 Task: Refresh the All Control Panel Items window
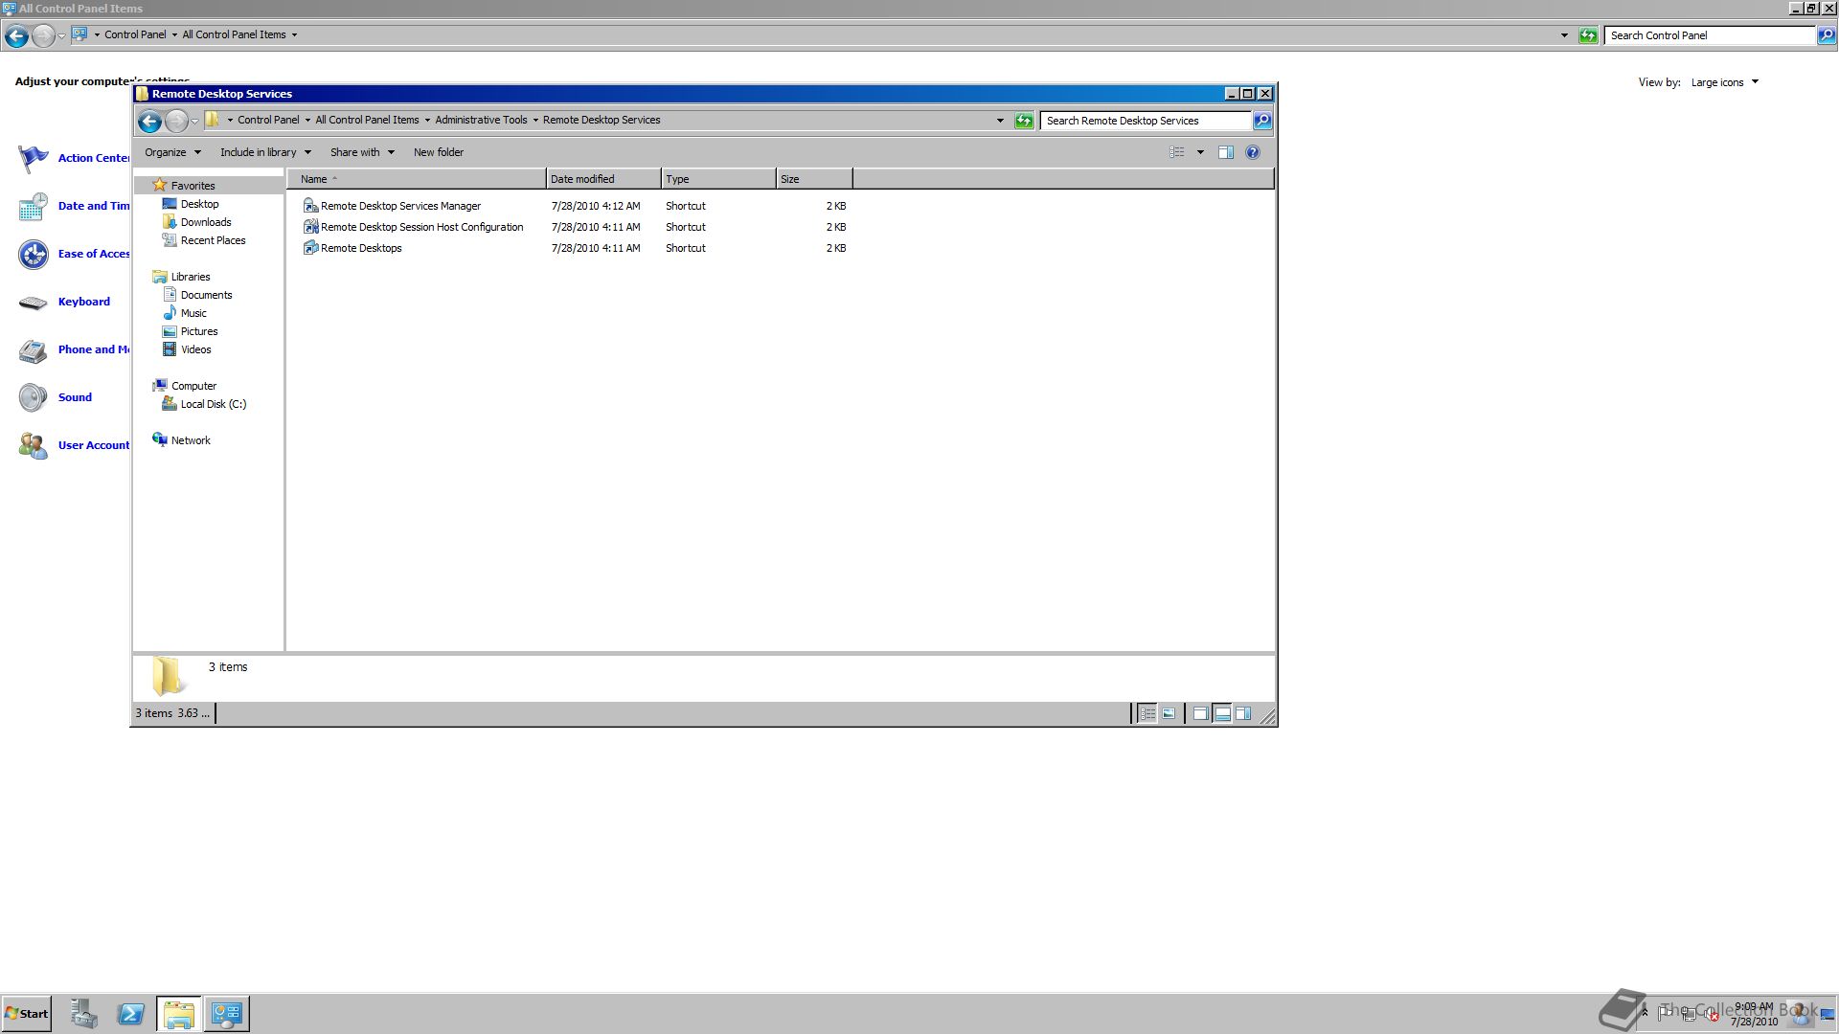(1588, 35)
